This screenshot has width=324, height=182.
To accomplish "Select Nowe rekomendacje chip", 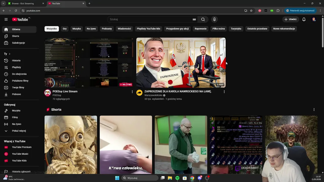I will [284, 29].
